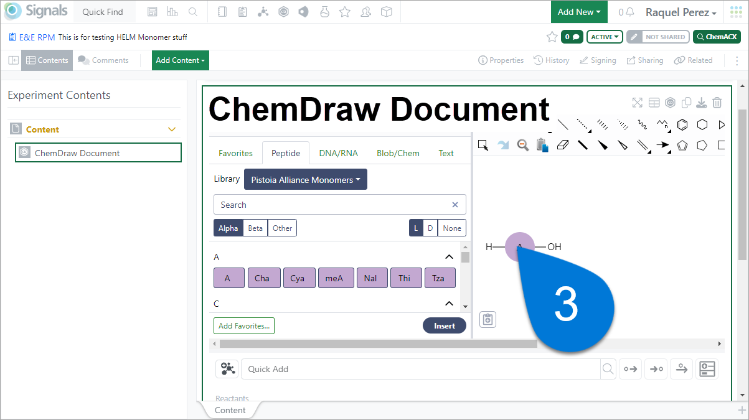
Task: Click Add Favorites button
Action: click(x=244, y=325)
